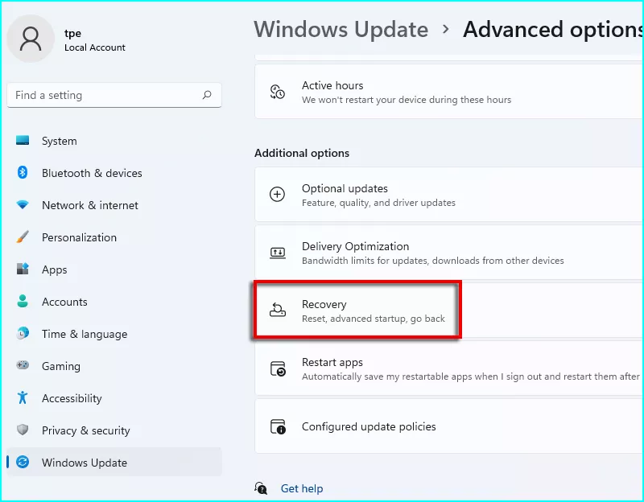Click the Windows Update sync icon

[23, 463]
